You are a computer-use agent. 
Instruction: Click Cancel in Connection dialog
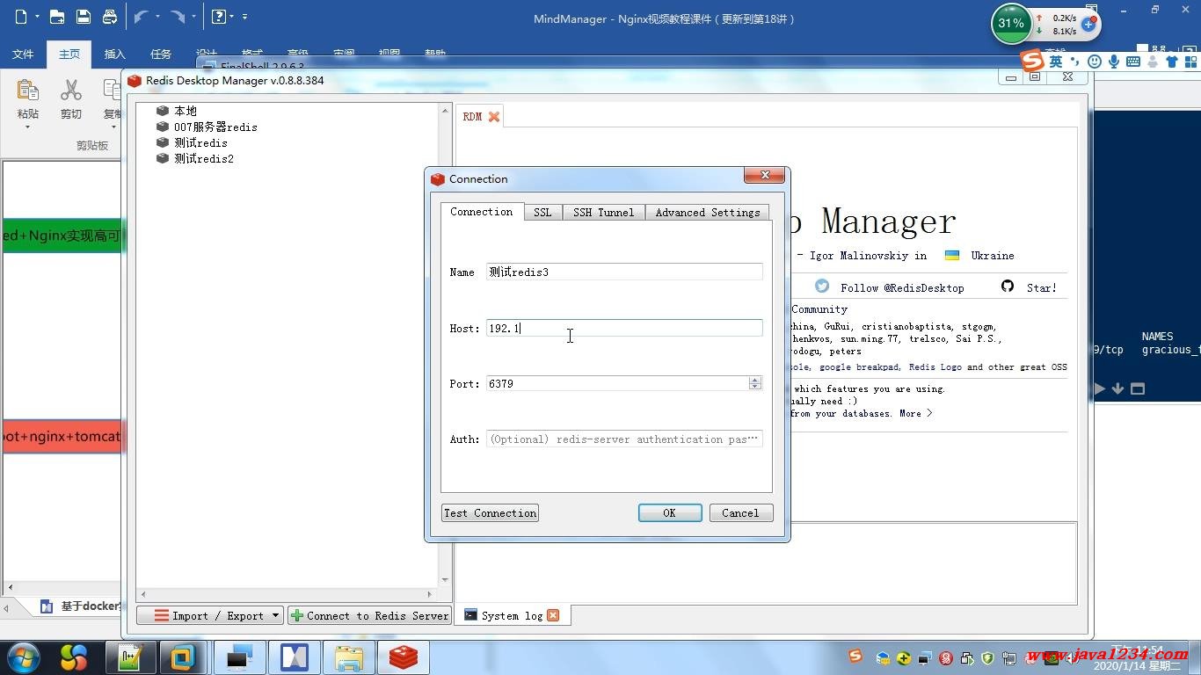[x=740, y=513]
